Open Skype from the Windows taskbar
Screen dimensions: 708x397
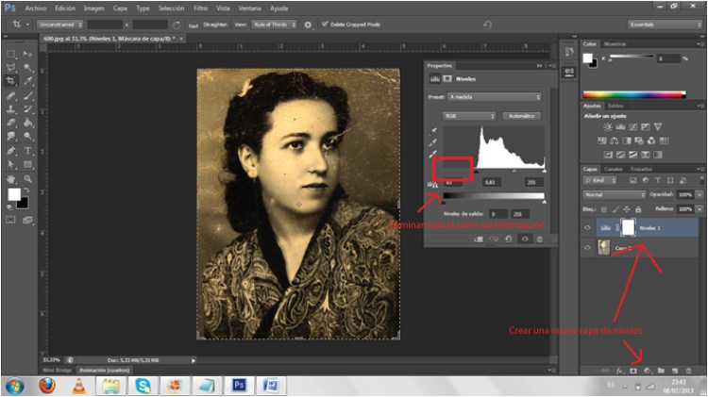pos(143,386)
